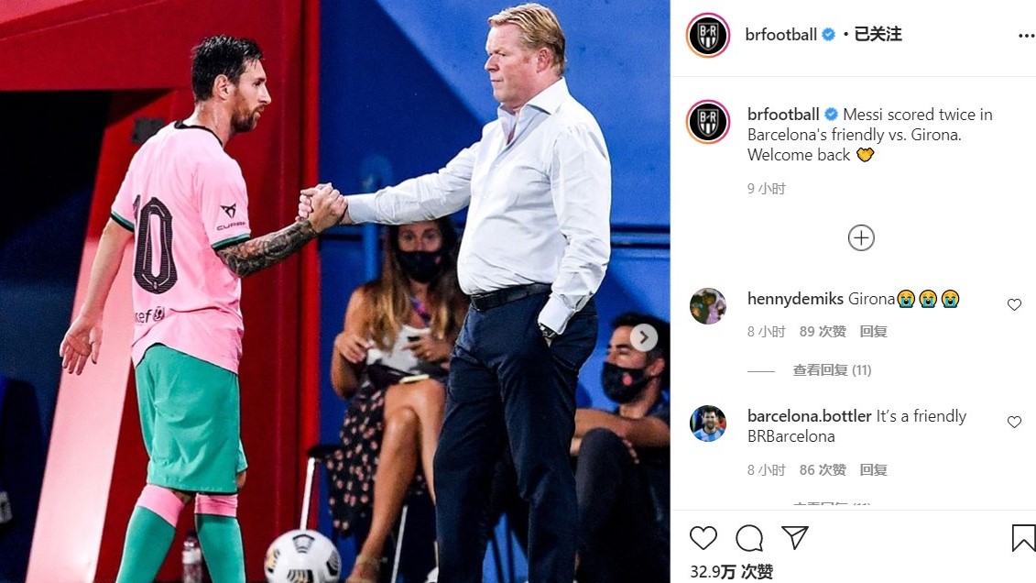Reply to the hennydemiks comment
This screenshot has height=583, width=1036.
click(x=873, y=332)
